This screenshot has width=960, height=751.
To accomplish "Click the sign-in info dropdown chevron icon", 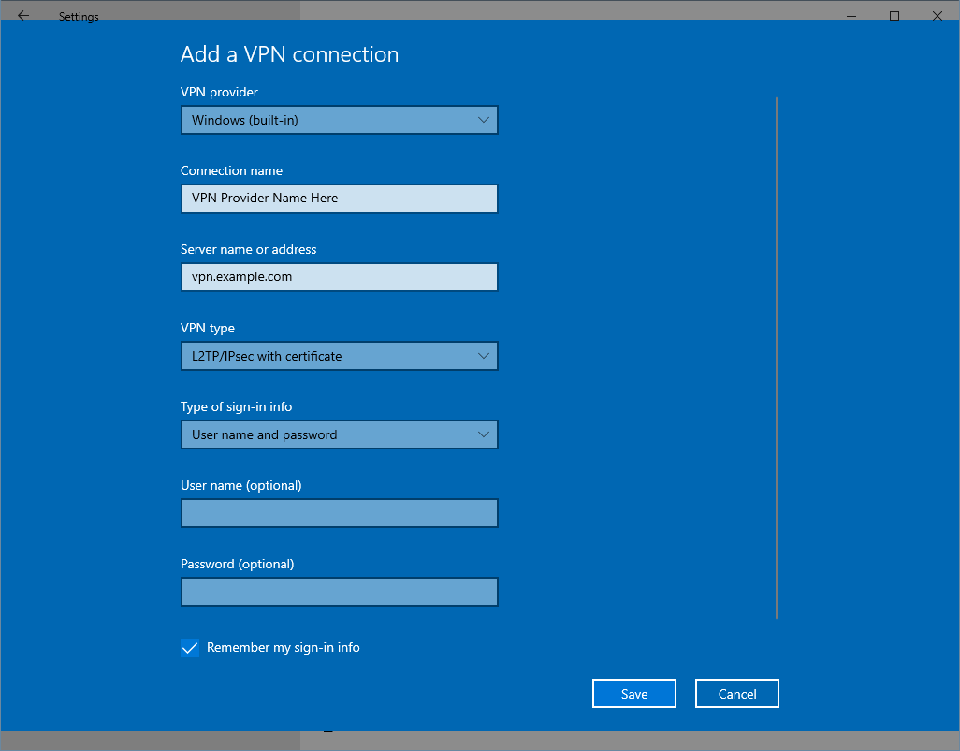I will pos(484,434).
